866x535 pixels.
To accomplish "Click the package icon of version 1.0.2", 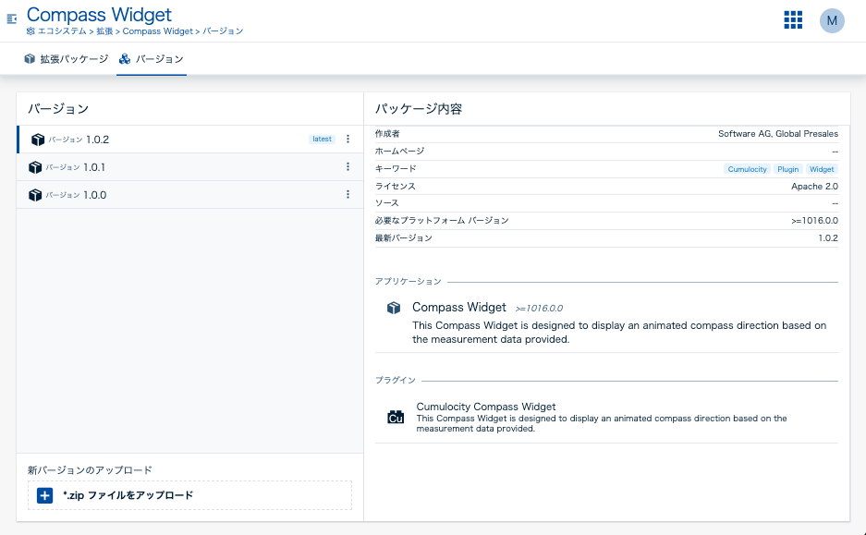I will tap(38, 140).
